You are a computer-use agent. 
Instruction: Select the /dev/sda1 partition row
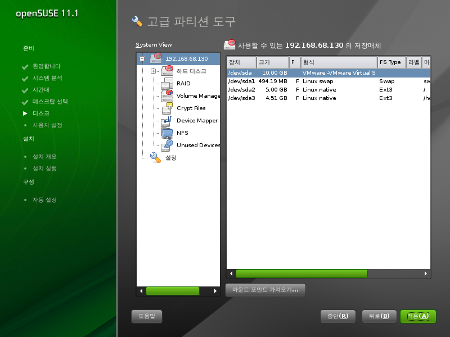(x=328, y=81)
